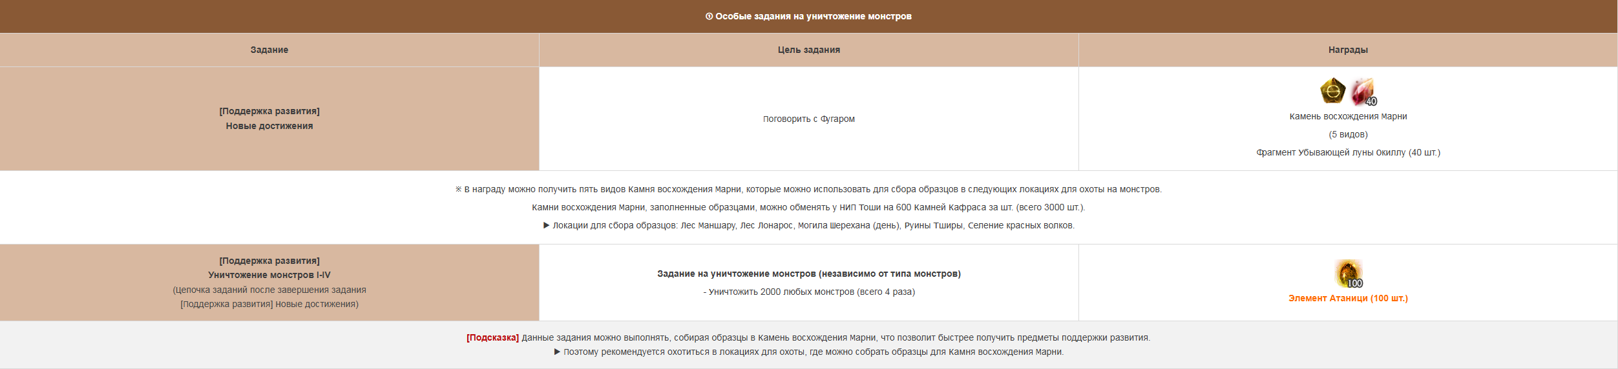Click the 'Задание' column header
Viewport: 1618px width, 369px height.
pyautogui.click(x=269, y=50)
